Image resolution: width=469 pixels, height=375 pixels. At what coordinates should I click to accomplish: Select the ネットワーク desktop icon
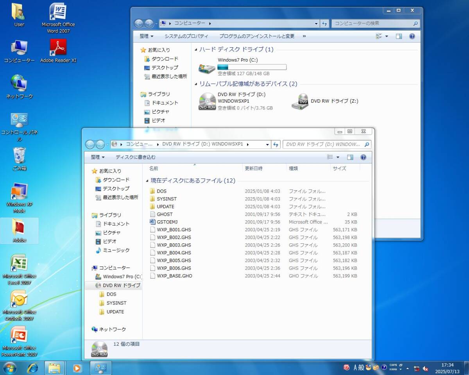[x=19, y=87]
